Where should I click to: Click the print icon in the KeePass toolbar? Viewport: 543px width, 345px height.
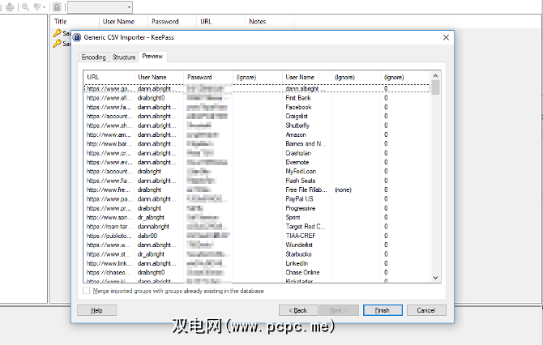click(10, 6)
